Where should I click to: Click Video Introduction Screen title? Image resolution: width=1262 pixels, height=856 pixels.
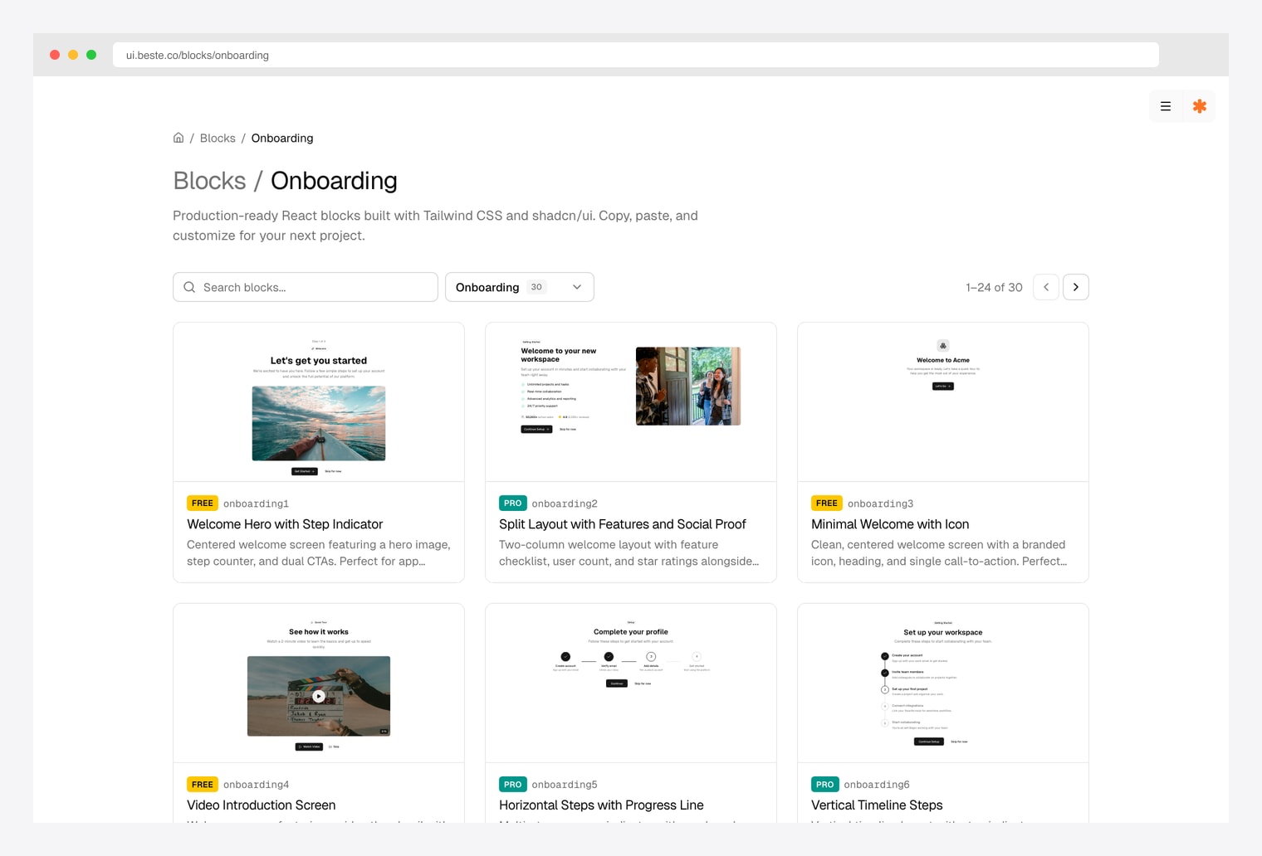[x=262, y=805]
